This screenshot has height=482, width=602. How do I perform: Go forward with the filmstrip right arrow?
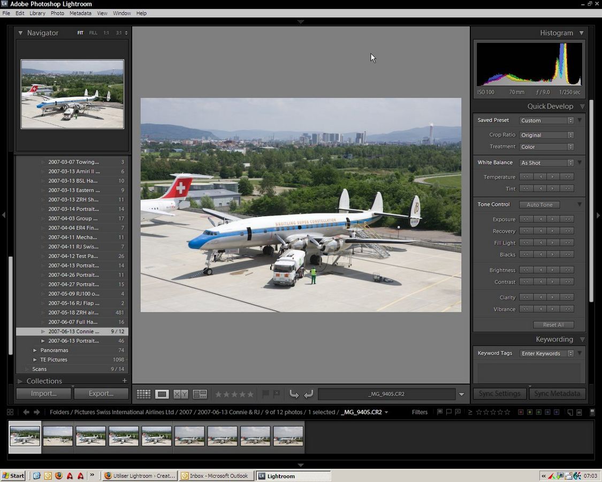(x=37, y=412)
